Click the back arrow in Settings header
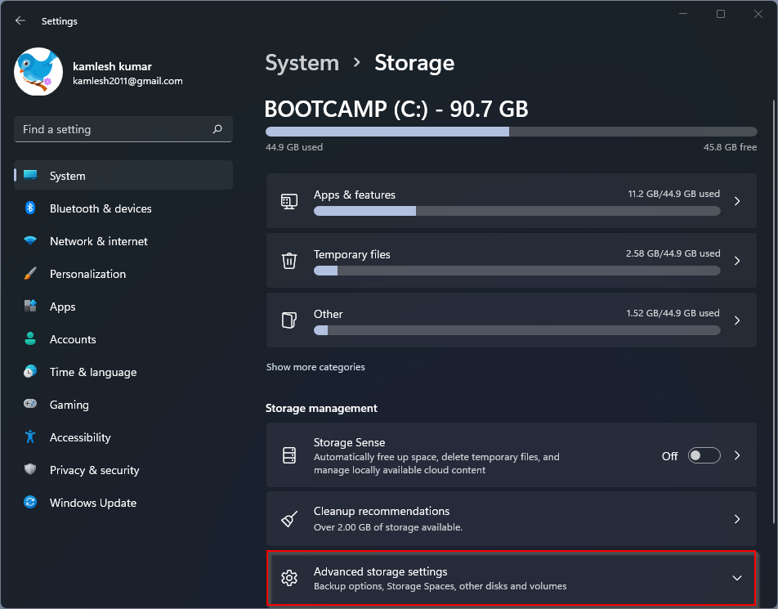778x609 pixels. [20, 21]
